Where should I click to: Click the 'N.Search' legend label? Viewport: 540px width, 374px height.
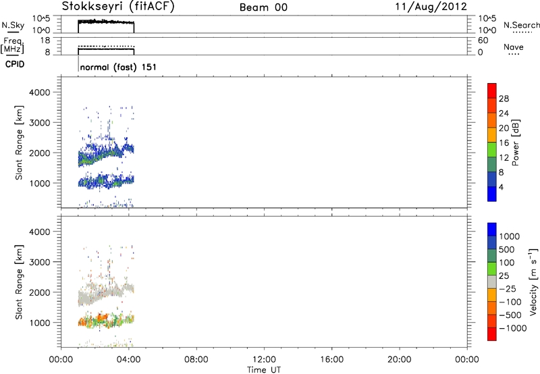521,25
